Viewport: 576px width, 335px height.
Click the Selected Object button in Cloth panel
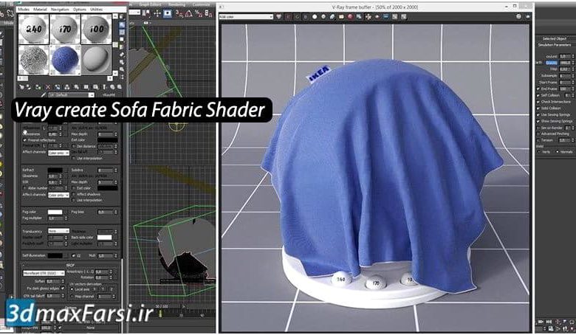click(555, 38)
